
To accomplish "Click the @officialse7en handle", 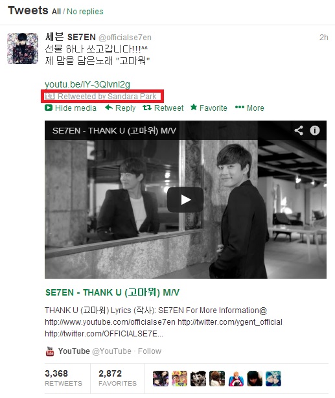I will click(125, 38).
